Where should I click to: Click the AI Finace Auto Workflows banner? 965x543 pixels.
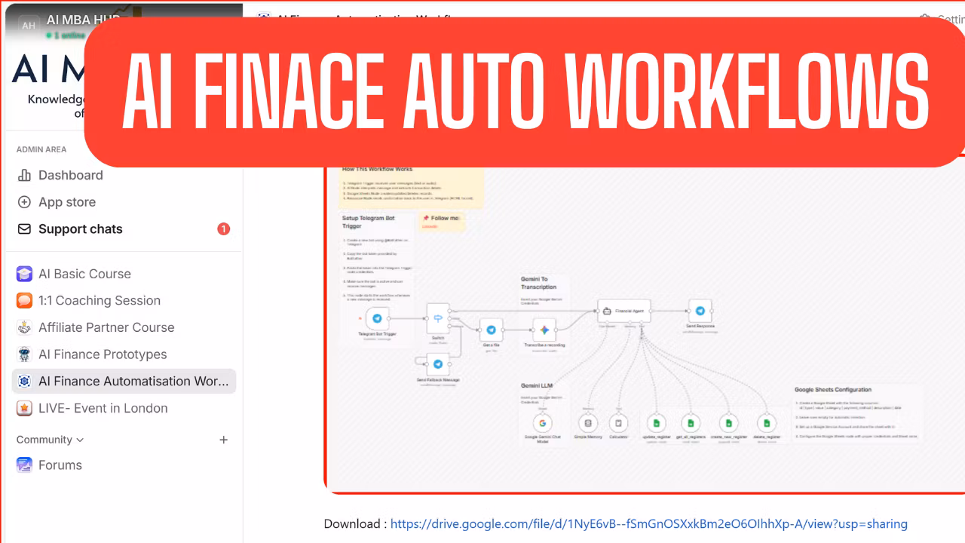click(525, 90)
